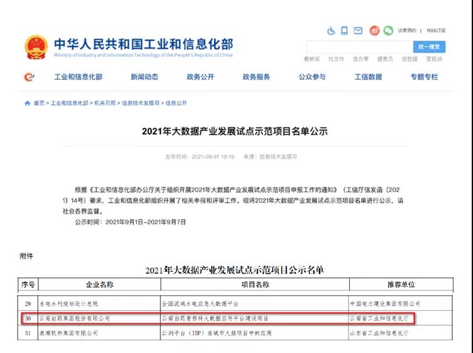This screenshot has width=473, height=353.
Task: Open the Weibo icon
Action: pos(374,30)
